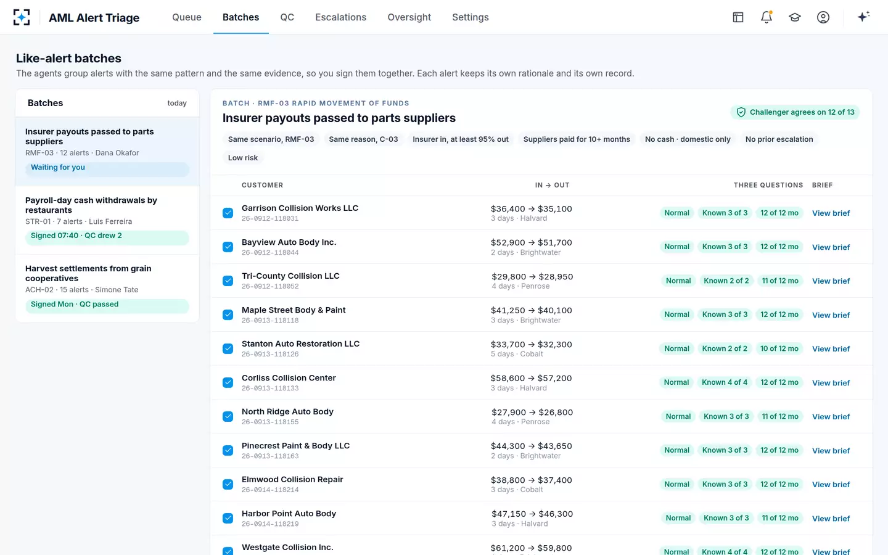888x555 pixels.
Task: View brief for Corliss Collision Center
Action: coord(831,383)
